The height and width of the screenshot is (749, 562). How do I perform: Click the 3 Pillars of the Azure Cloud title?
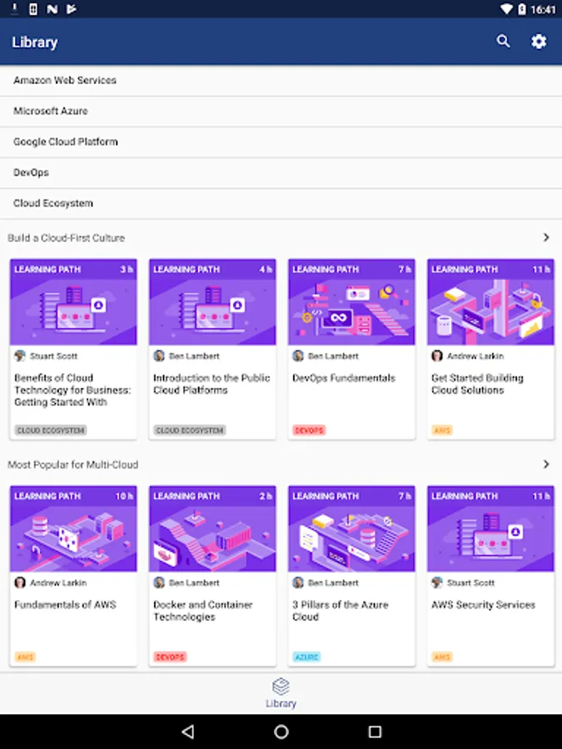(x=341, y=611)
